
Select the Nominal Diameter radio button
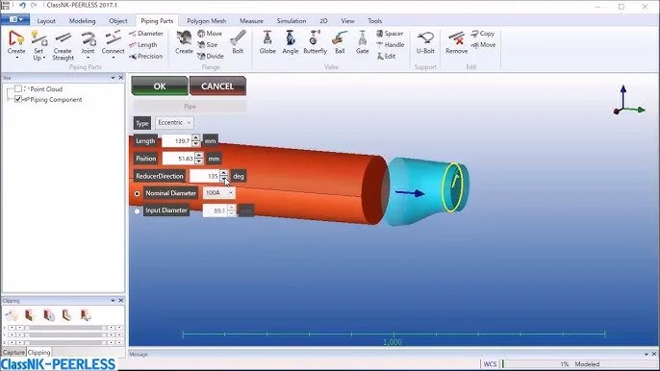pyautogui.click(x=137, y=193)
